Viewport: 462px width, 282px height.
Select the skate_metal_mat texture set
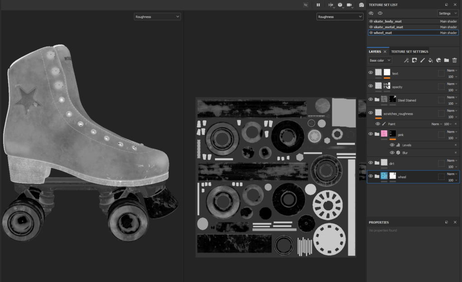[388, 27]
